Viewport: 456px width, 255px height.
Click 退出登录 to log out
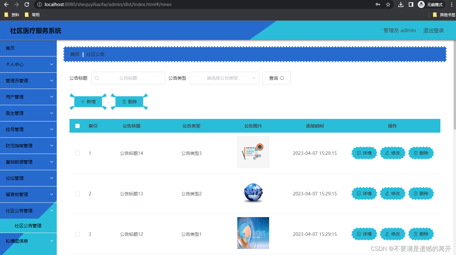[433, 30]
